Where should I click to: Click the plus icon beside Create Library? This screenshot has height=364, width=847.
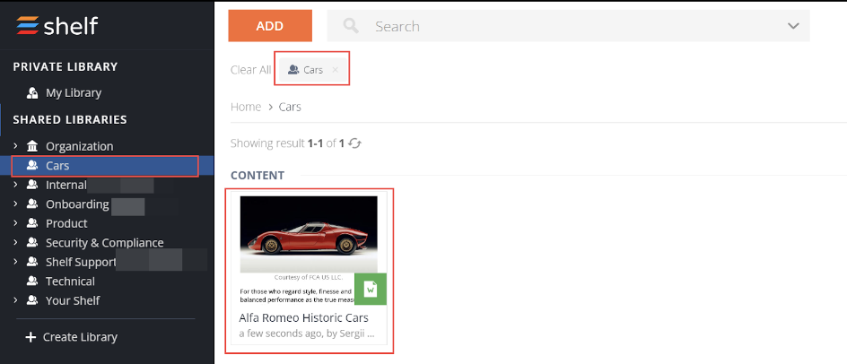pyautogui.click(x=31, y=337)
